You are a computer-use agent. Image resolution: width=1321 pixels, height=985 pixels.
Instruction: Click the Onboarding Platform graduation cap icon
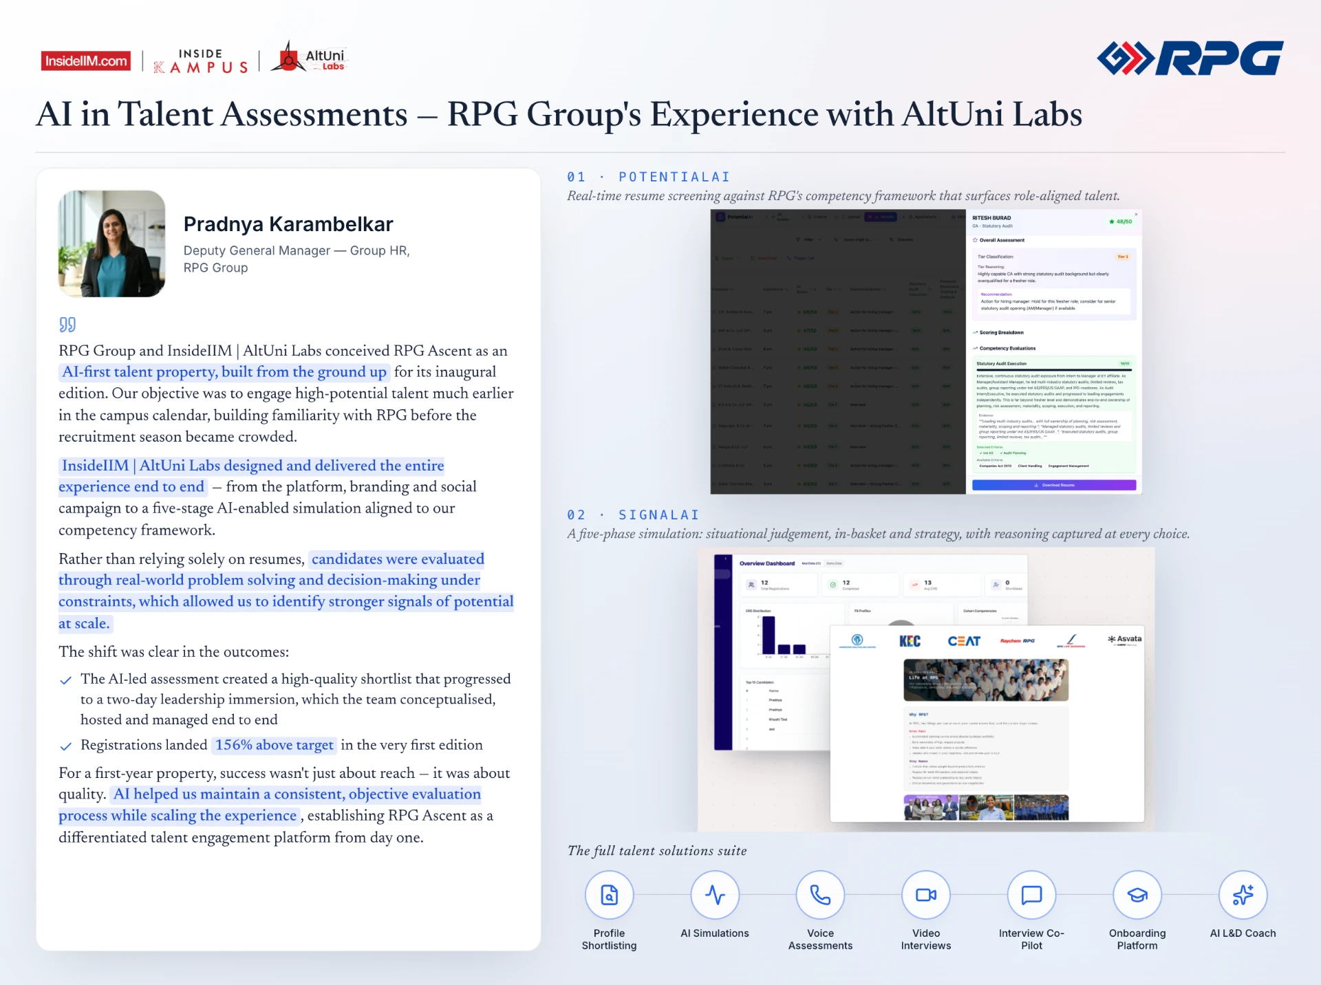1137,895
